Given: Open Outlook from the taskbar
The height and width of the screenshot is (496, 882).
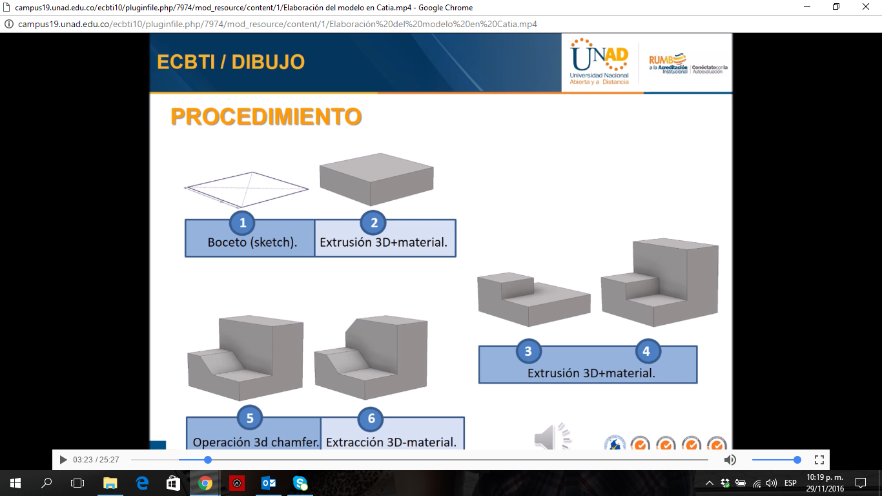Looking at the screenshot, I should pyautogui.click(x=269, y=482).
